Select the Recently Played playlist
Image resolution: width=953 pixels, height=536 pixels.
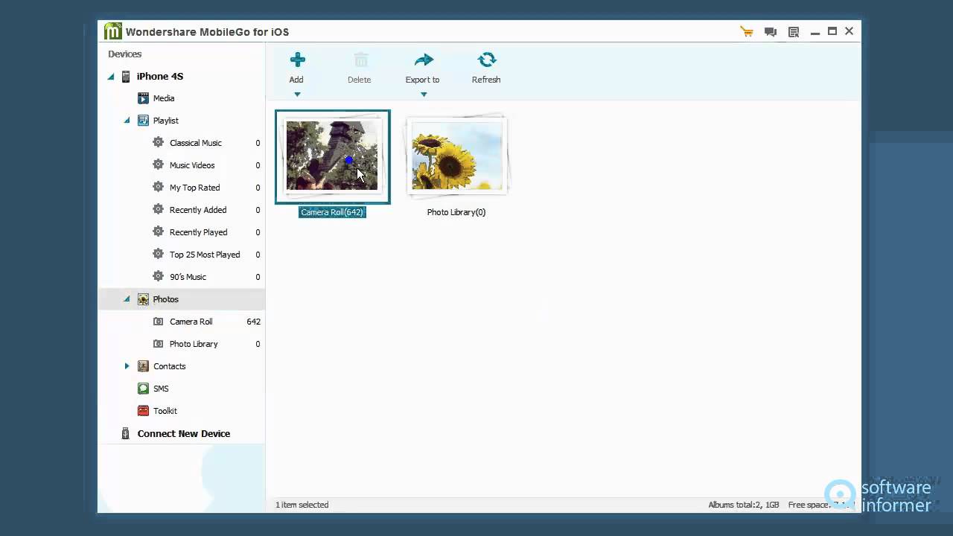(x=199, y=232)
